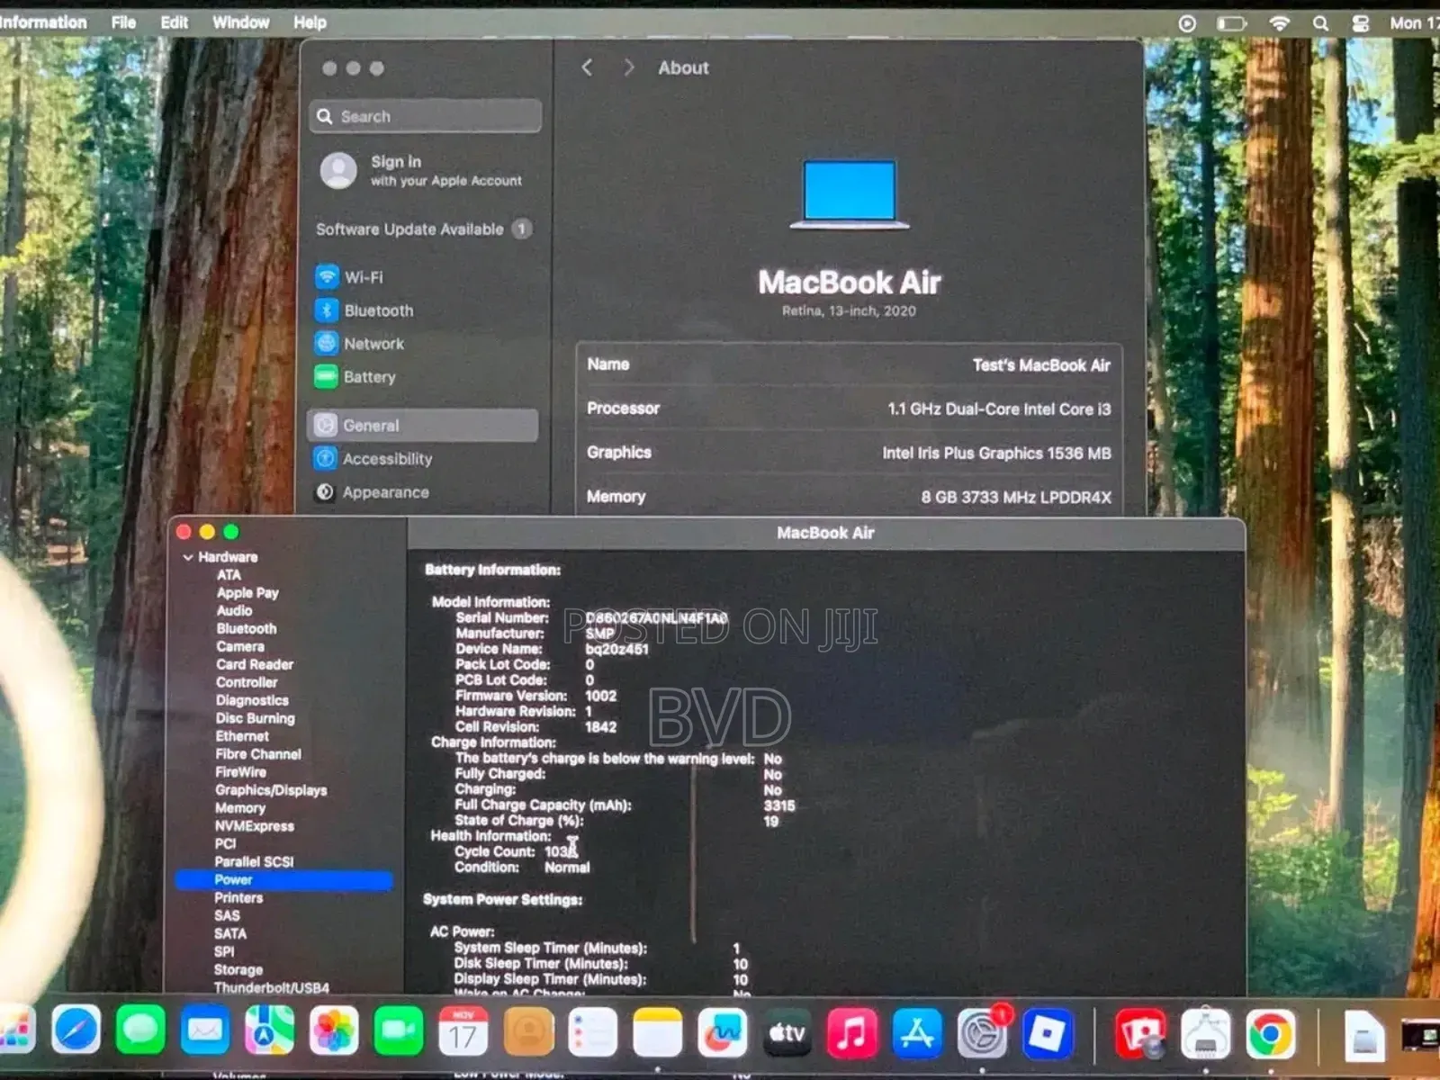Select the highlighted Power item

pos(284,880)
